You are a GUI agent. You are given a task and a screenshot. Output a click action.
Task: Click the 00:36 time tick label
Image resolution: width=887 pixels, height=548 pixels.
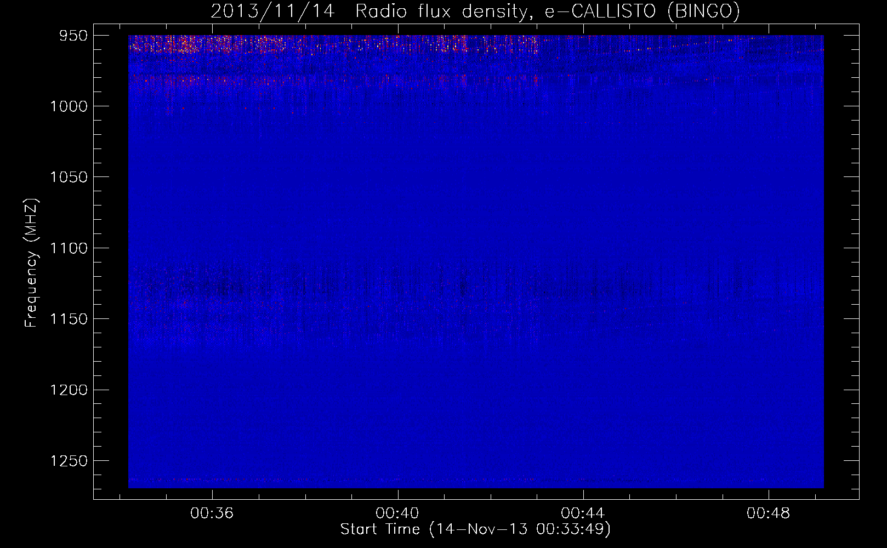(x=212, y=513)
